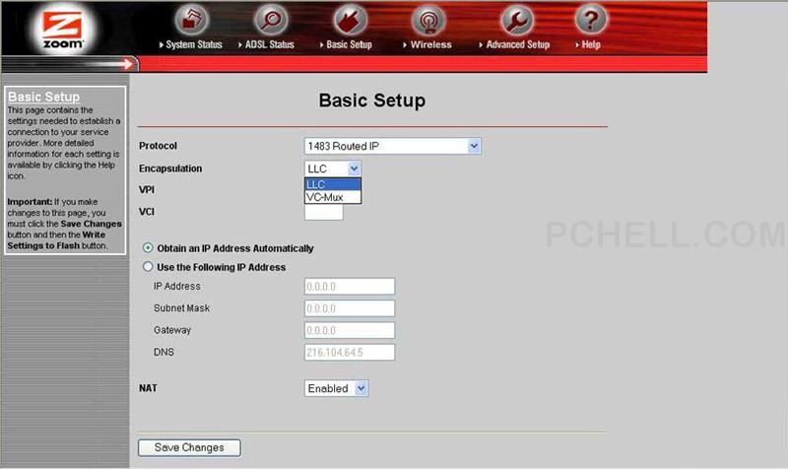Image resolution: width=788 pixels, height=469 pixels.
Task: Go to the Wireless menu text
Action: click(x=430, y=44)
